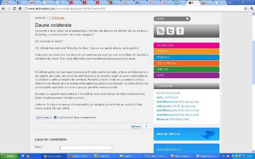Click the browser forward arrow
Screen dimensions: 255x159
tap(9, 8)
